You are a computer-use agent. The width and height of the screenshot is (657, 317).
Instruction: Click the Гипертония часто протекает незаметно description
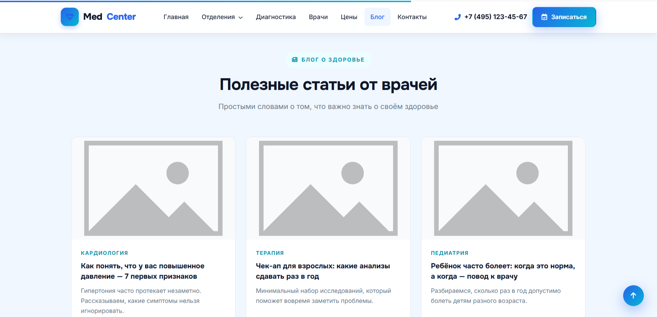[x=141, y=301]
